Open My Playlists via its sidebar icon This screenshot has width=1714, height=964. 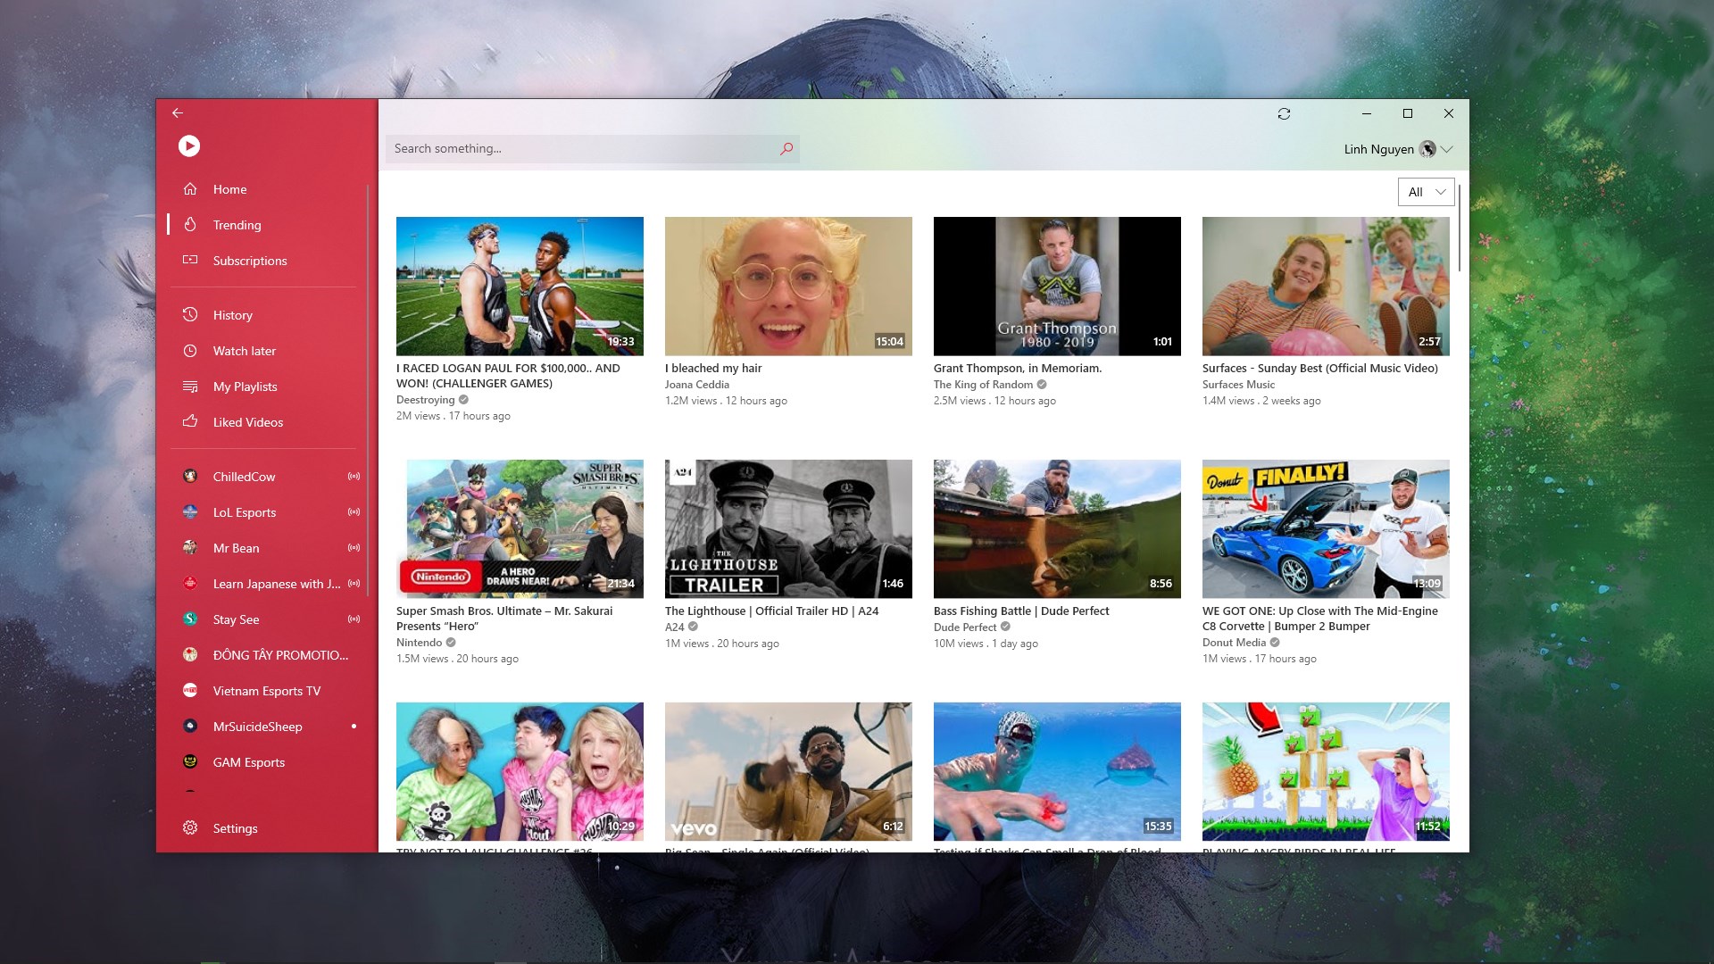pos(189,386)
